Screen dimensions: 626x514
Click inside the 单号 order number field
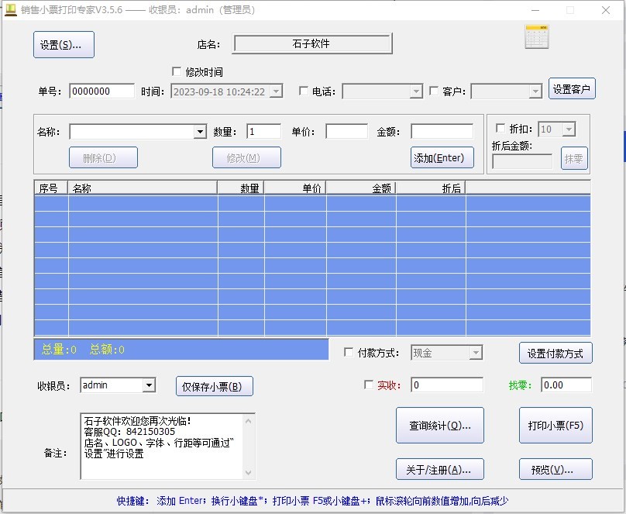tap(101, 91)
